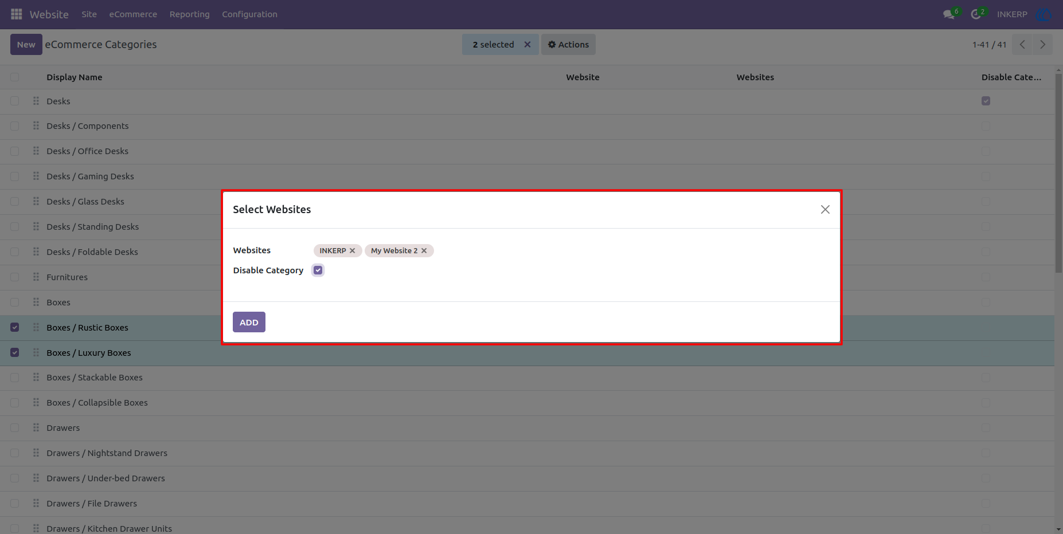This screenshot has width=1063, height=534.
Task: Open the Reporting menu
Action: click(190, 14)
